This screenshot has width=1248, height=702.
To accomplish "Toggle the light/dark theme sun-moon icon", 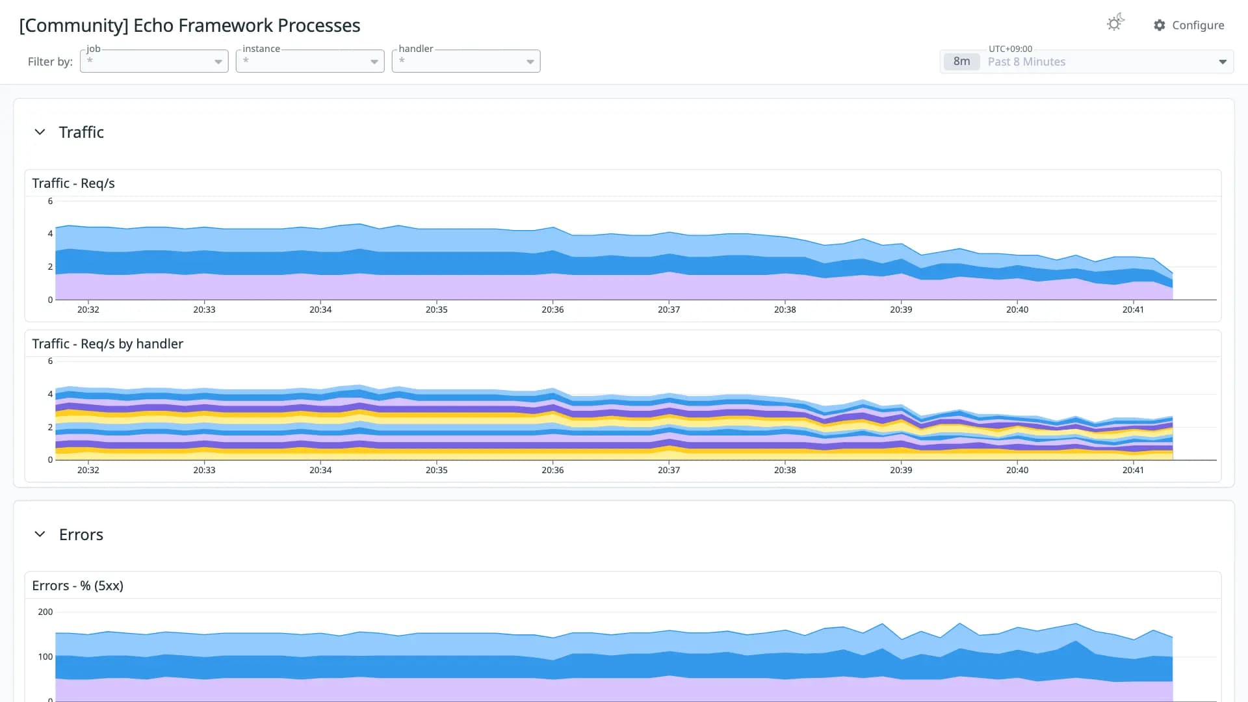I will click(1115, 23).
